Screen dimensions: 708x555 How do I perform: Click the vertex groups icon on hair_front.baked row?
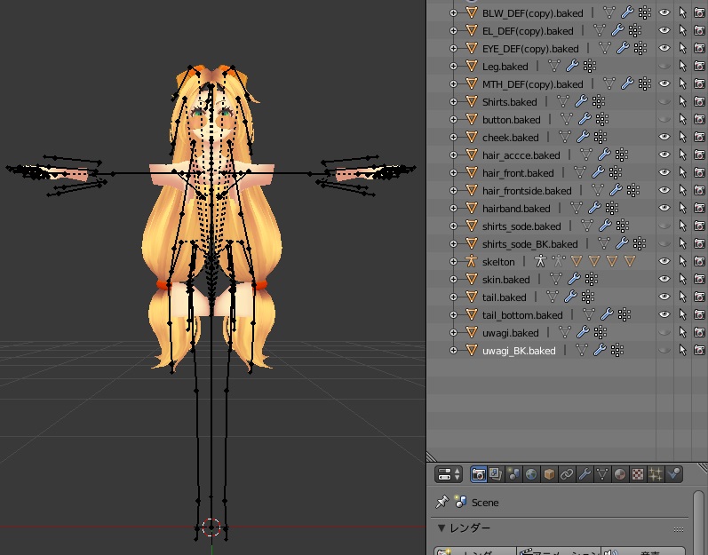coord(616,172)
